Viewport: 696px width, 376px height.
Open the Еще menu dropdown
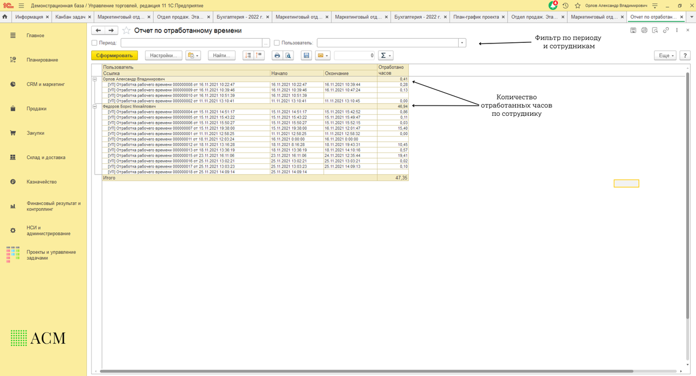tap(665, 56)
